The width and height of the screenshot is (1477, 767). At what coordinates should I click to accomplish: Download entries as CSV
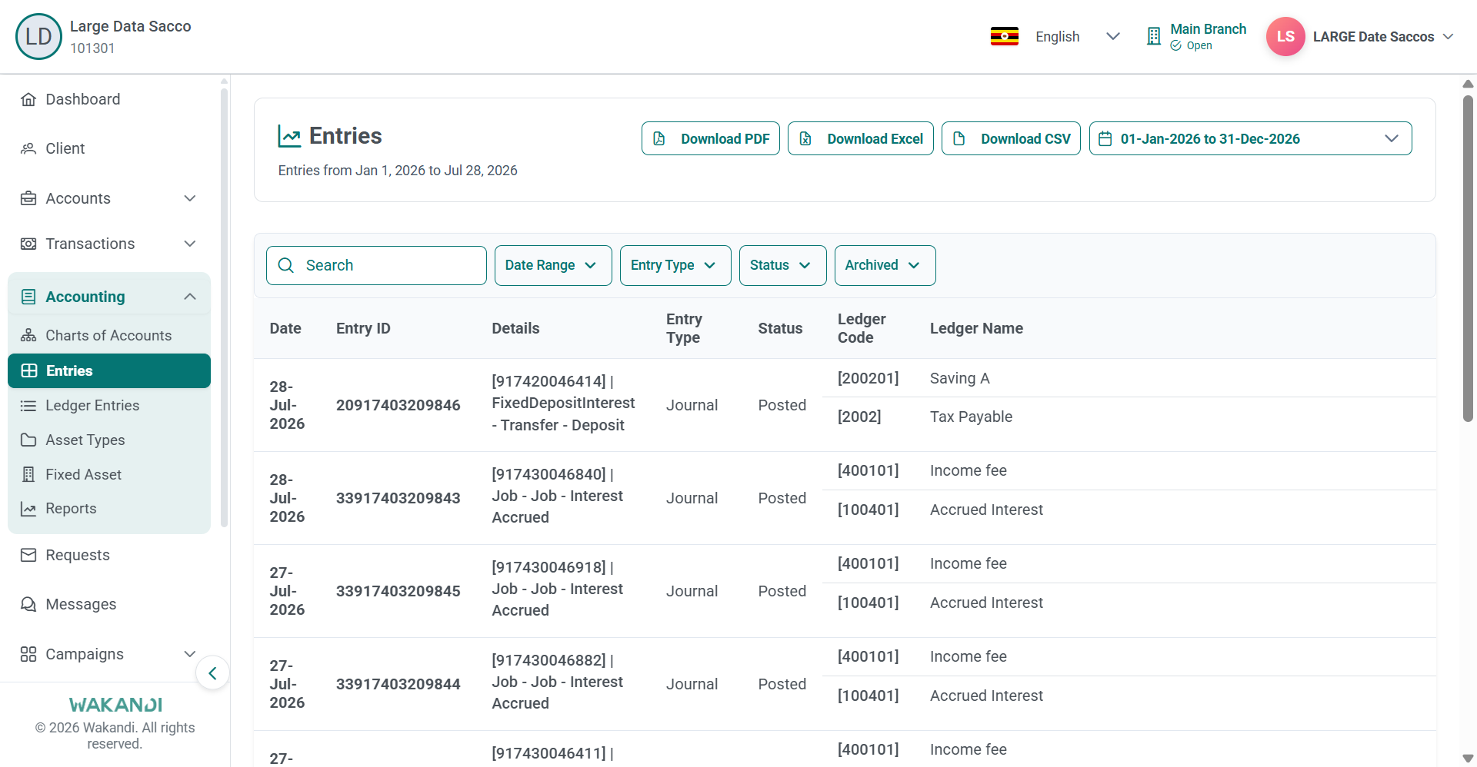pyautogui.click(x=1011, y=138)
